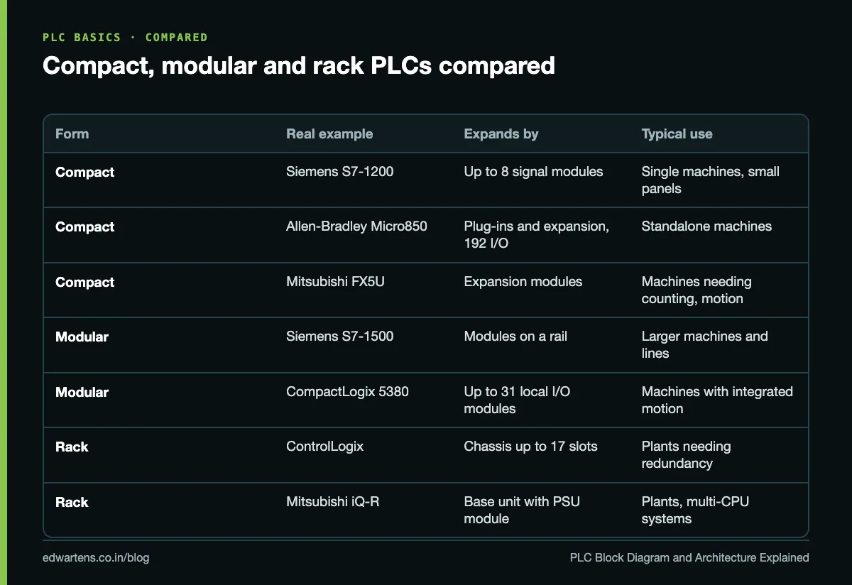852x585 pixels.
Task: Click 'Rack' in the Mitsubishi iQ-R row
Action: (x=72, y=502)
